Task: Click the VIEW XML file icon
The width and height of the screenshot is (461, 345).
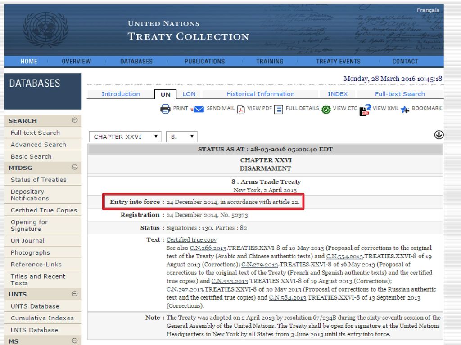Action: tap(365, 111)
